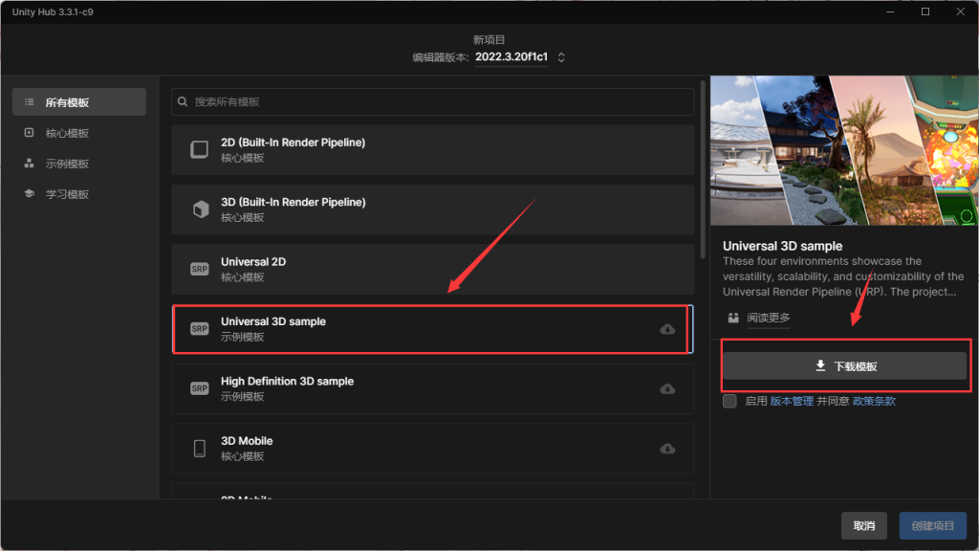Click the phone icon of 3D Mobile template
This screenshot has width=979, height=551.
tap(199, 449)
